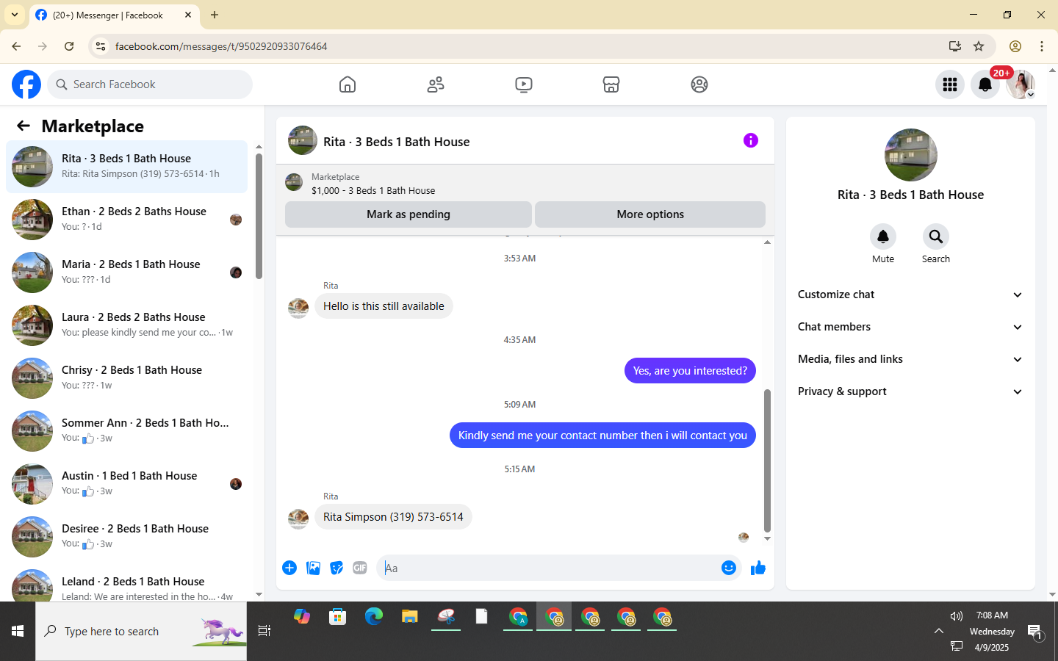1058x661 pixels.
Task: Open the Chrome three-dot menu
Action: 1042,46
